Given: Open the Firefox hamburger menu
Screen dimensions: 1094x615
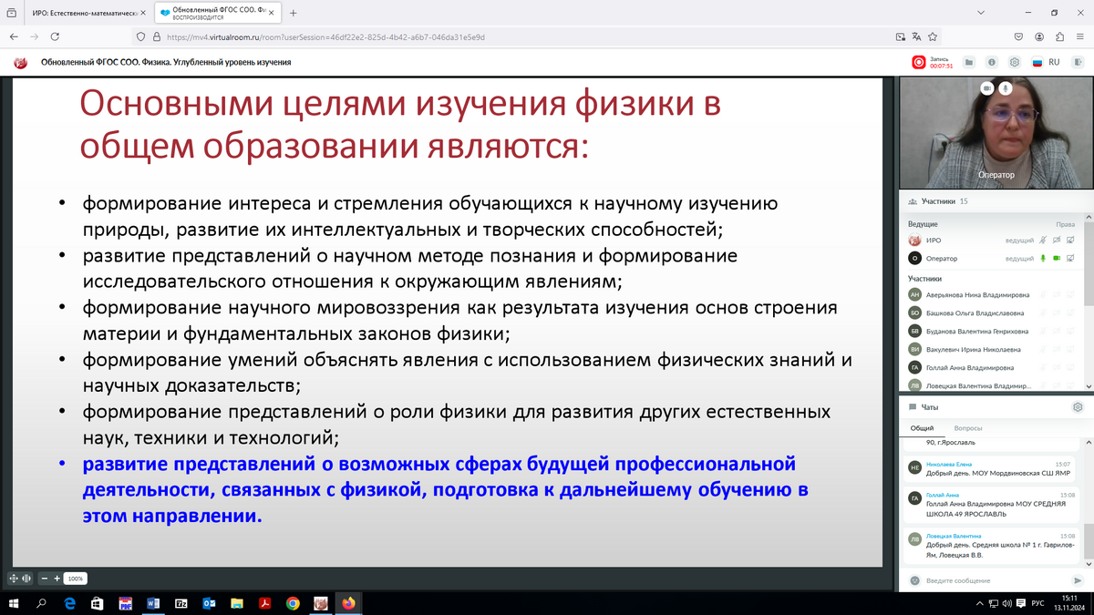Looking at the screenshot, I should [1080, 37].
